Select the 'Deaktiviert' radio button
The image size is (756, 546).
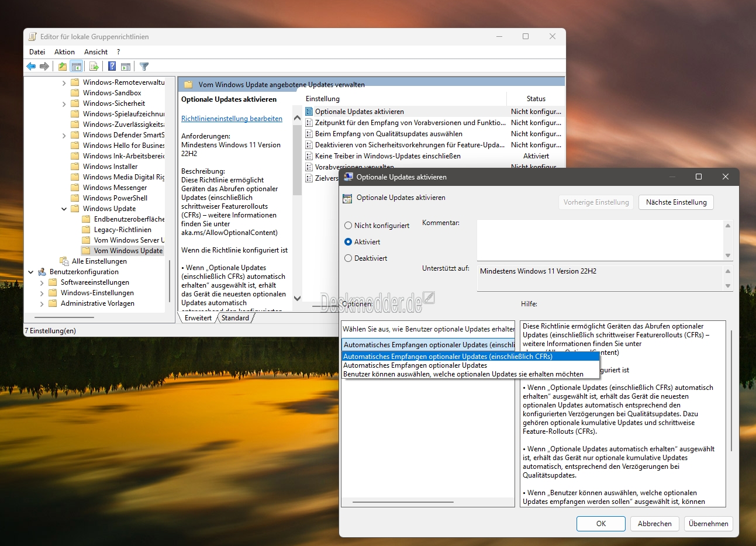tap(348, 258)
